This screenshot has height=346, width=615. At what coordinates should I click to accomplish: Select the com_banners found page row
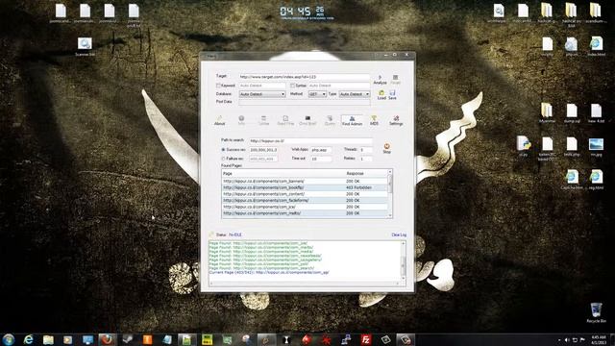(305, 182)
